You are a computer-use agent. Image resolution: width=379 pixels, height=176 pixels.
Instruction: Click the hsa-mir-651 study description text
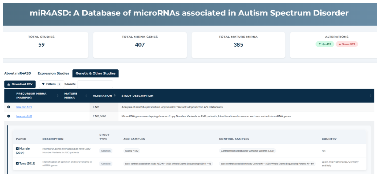tap(172, 107)
